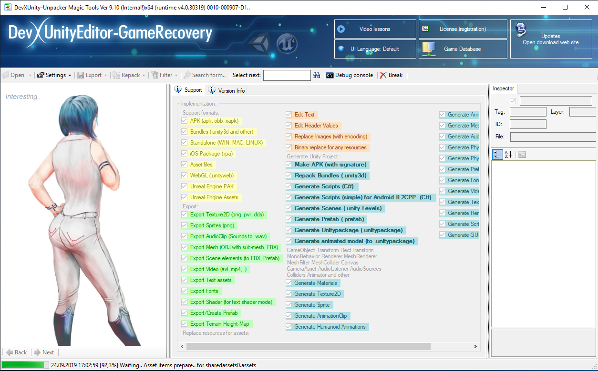
Task: Click the Property Pages icon in Inspector
Action: tap(522, 154)
